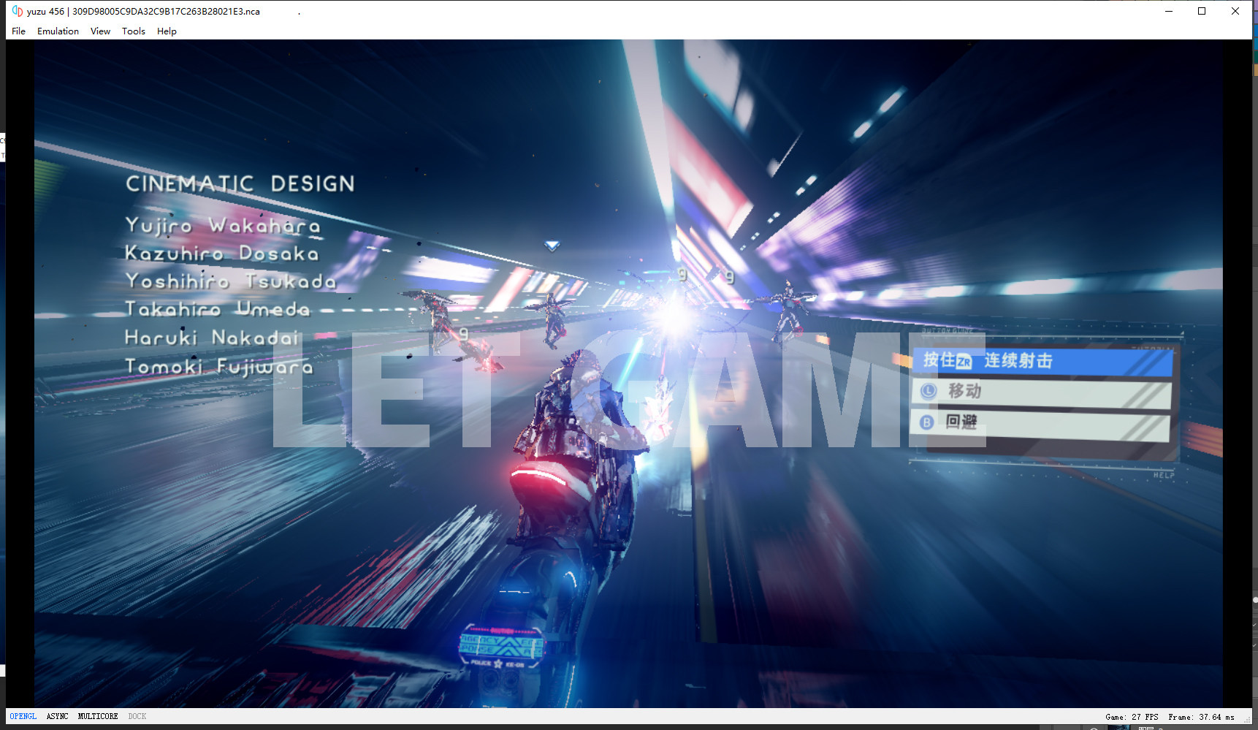Click the B button icon beside 回避
1258x730 pixels.
(x=926, y=422)
